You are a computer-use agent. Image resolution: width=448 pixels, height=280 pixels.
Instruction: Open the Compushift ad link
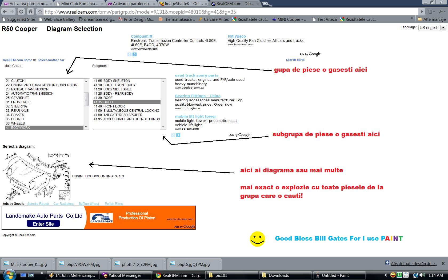pos(142,36)
